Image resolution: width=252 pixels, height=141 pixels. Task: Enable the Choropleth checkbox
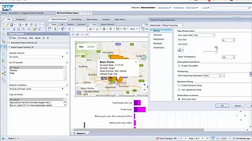[x=179, y=66]
